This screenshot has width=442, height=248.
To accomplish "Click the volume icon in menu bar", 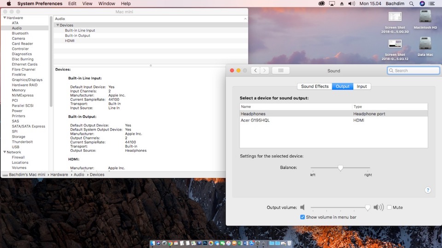I will coord(352,4).
